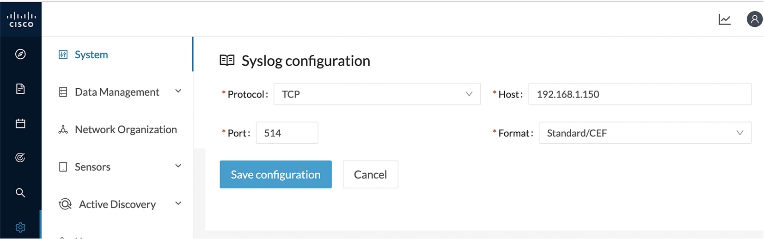Image resolution: width=764 pixels, height=239 pixels.
Task: Open the Format dropdown showing Standard/CEF
Action: 645,133
